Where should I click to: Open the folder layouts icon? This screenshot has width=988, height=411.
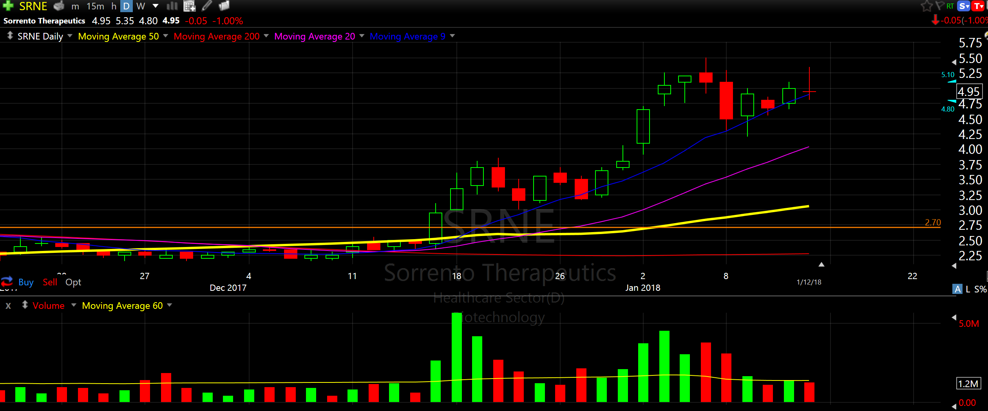(x=224, y=6)
